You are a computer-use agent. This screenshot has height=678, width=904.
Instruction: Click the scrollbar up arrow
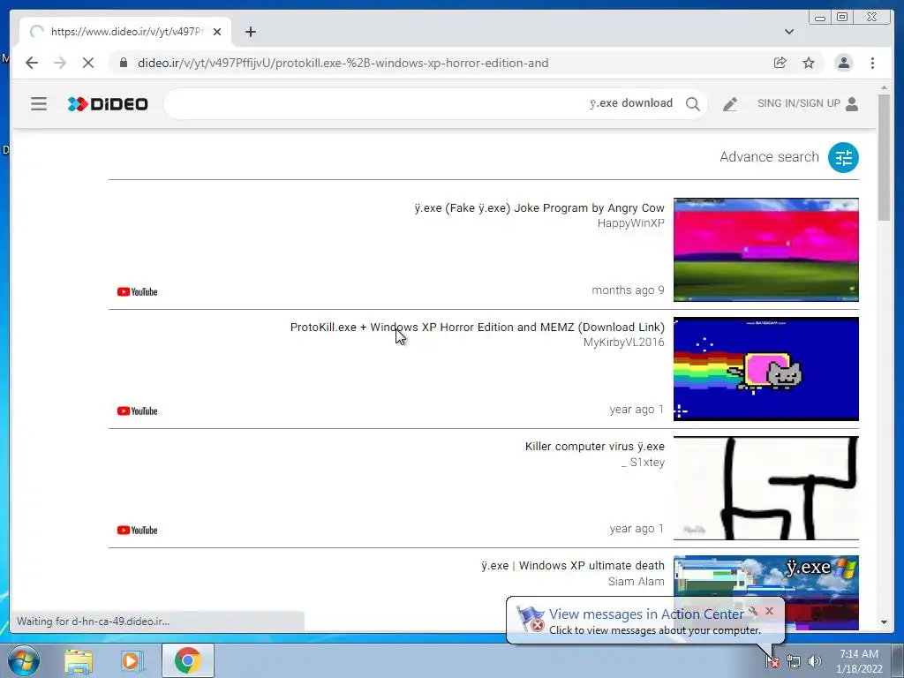(x=884, y=88)
